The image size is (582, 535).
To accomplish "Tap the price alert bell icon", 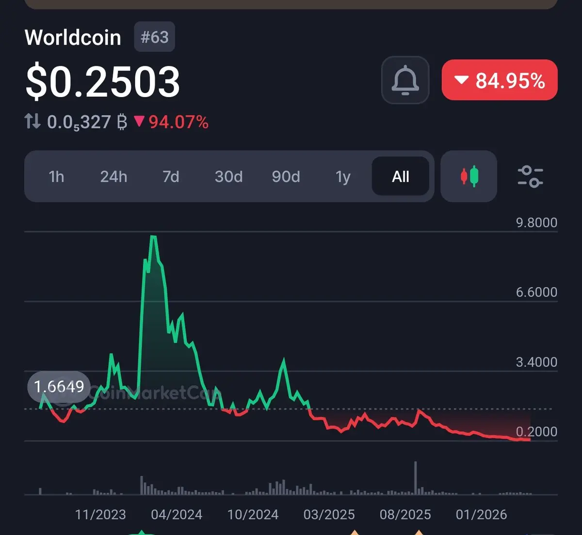I will (x=405, y=80).
